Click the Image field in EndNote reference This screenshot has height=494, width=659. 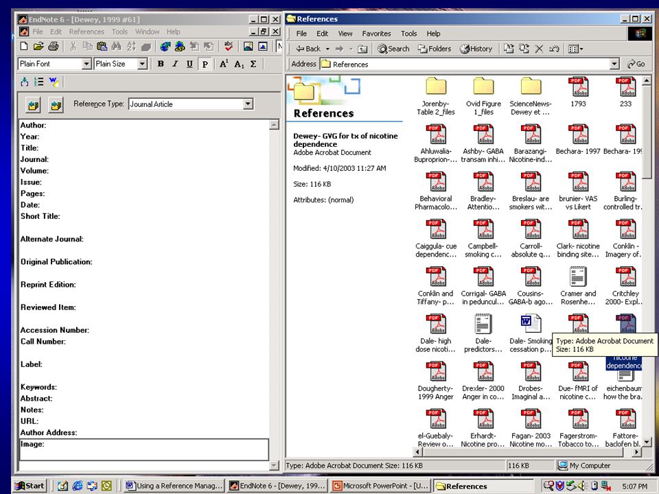(x=143, y=449)
